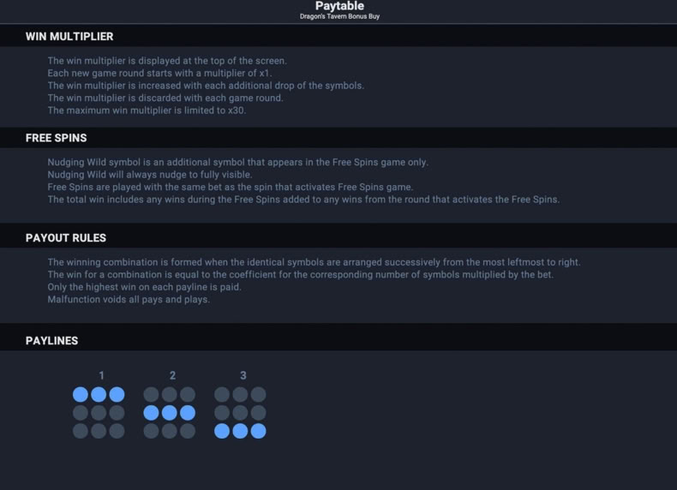Click the Nudging Wild will always nudge line

pyautogui.click(x=150, y=175)
